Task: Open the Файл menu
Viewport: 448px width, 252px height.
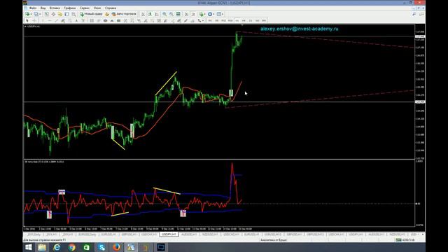Action: click(x=33, y=8)
